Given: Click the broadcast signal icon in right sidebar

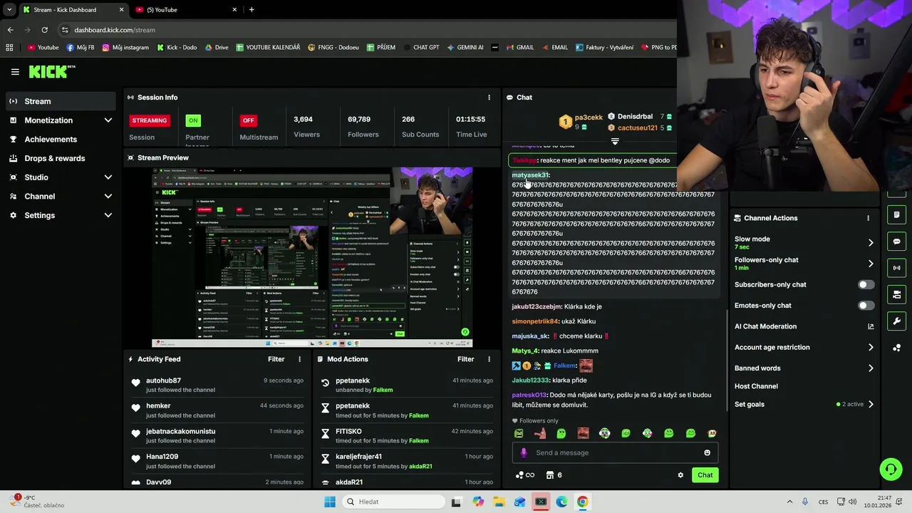Looking at the screenshot, I should (896, 268).
